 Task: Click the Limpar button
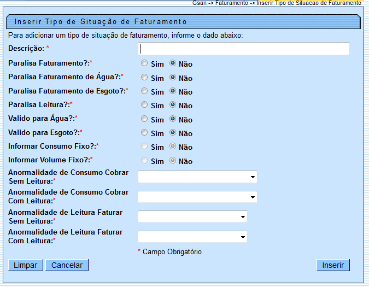(x=25, y=265)
